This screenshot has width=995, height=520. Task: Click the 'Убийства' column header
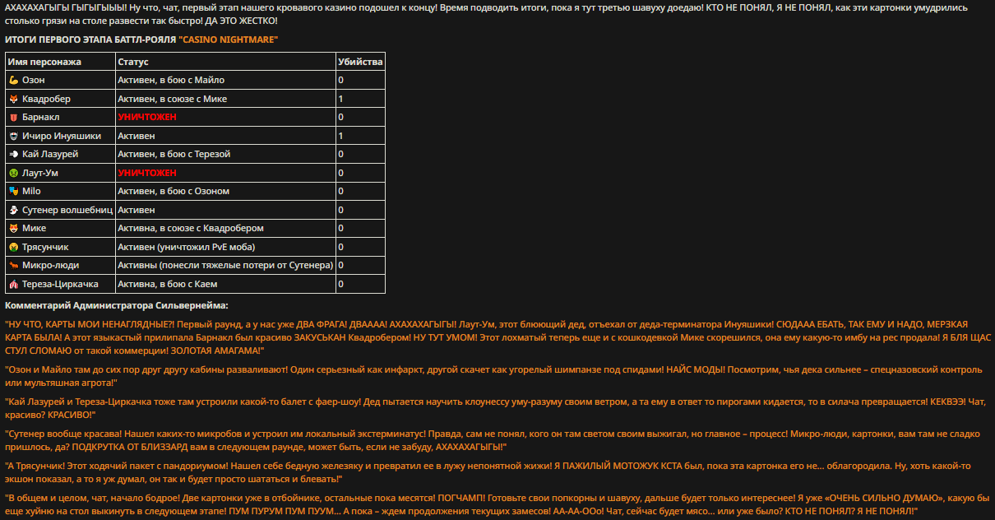(359, 62)
